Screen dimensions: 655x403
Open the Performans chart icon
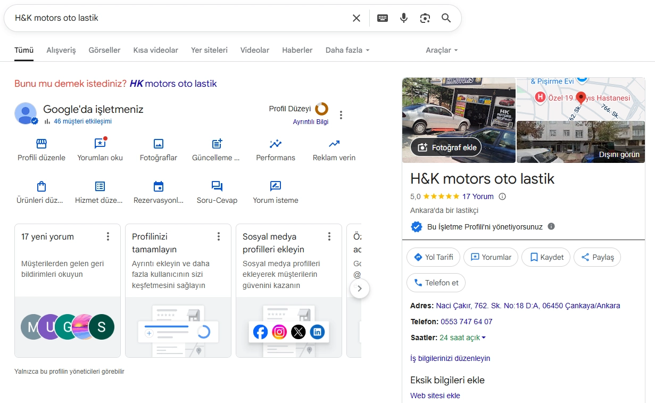[x=276, y=144]
